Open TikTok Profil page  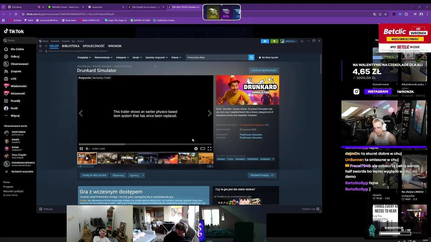pyautogui.click(x=11, y=108)
